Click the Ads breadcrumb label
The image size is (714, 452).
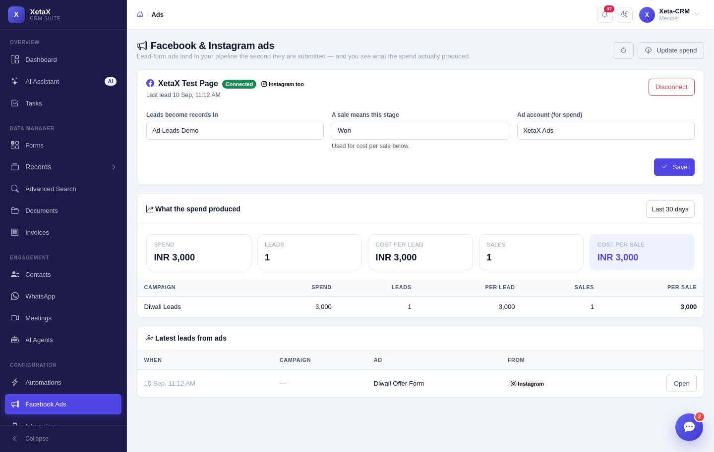[158, 15]
